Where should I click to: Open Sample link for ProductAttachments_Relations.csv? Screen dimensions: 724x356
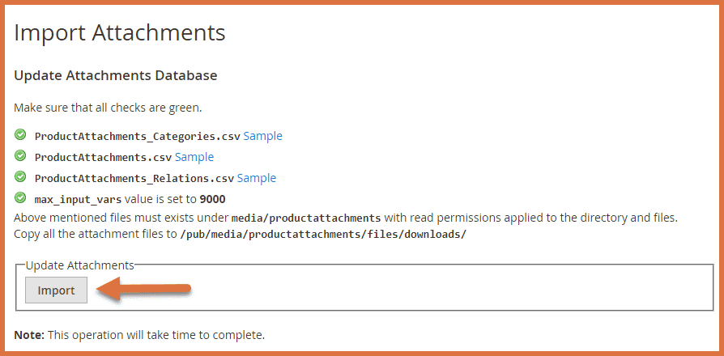coord(256,178)
